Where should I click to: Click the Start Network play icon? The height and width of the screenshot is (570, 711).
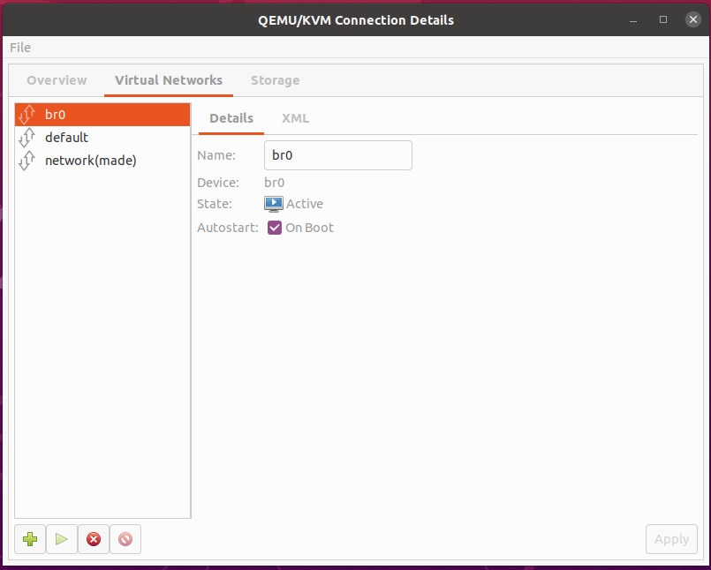[x=62, y=539]
